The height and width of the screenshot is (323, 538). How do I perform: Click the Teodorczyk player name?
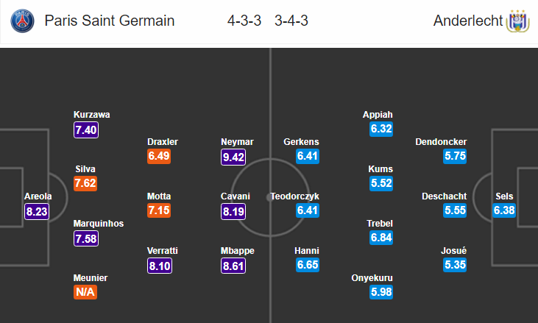pyautogui.click(x=294, y=196)
